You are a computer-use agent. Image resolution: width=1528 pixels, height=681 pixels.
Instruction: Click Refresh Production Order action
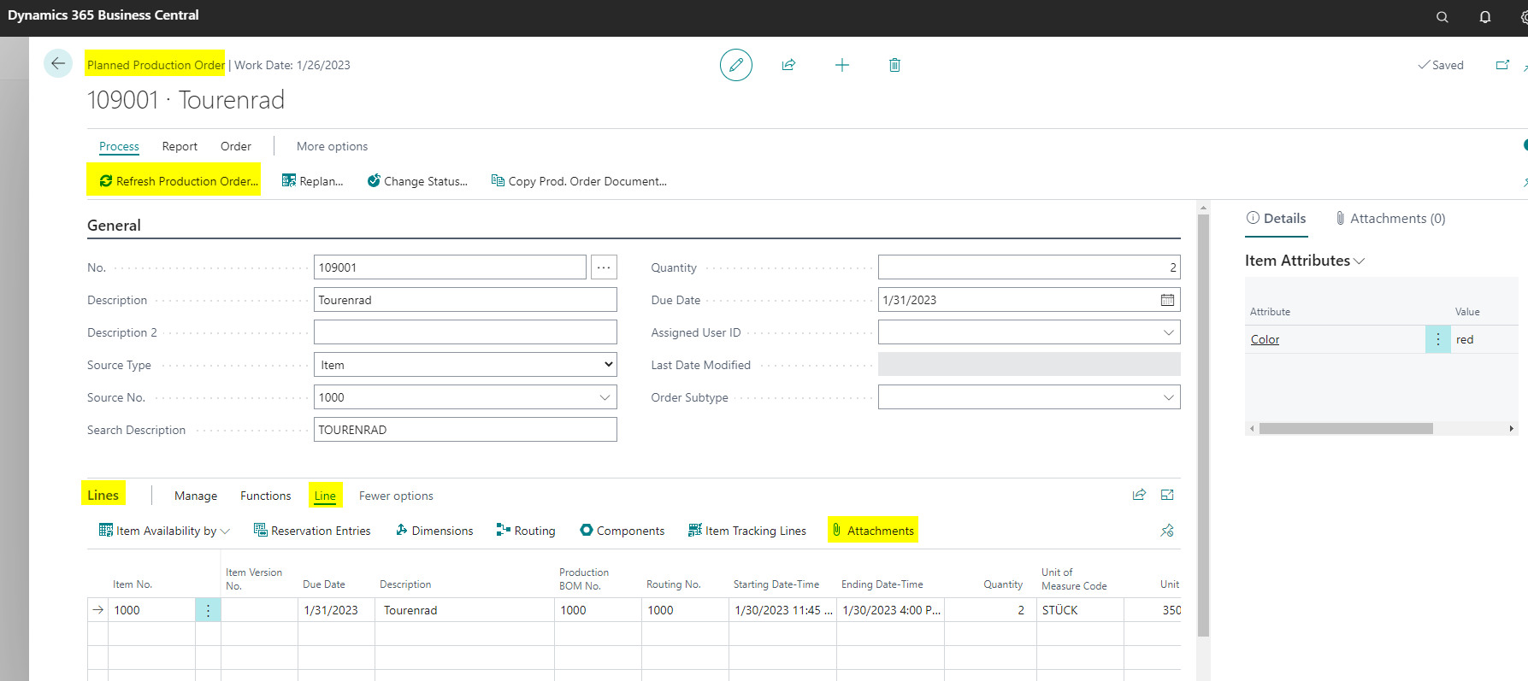(x=179, y=181)
